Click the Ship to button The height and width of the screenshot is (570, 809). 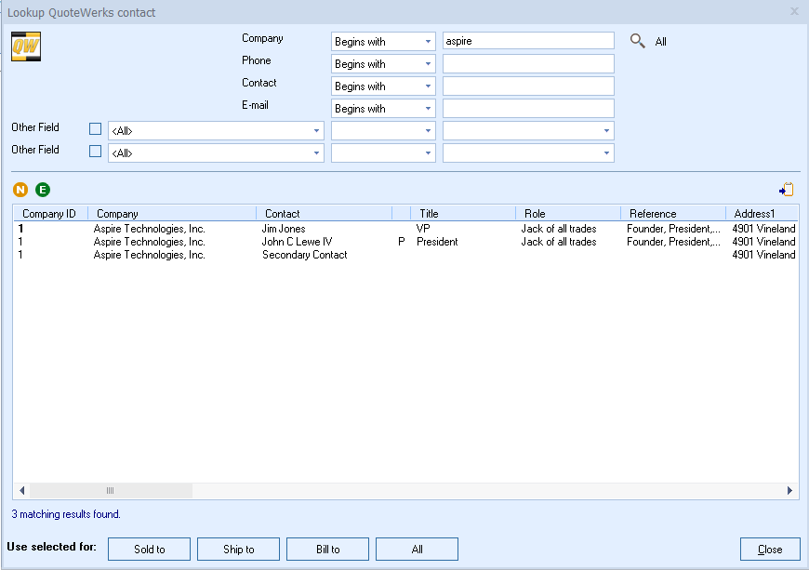[238, 550]
